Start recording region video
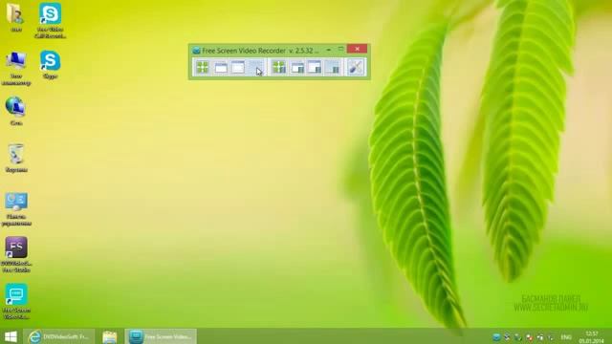Image resolution: width=612 pixels, height=344 pixels. pos(333,67)
